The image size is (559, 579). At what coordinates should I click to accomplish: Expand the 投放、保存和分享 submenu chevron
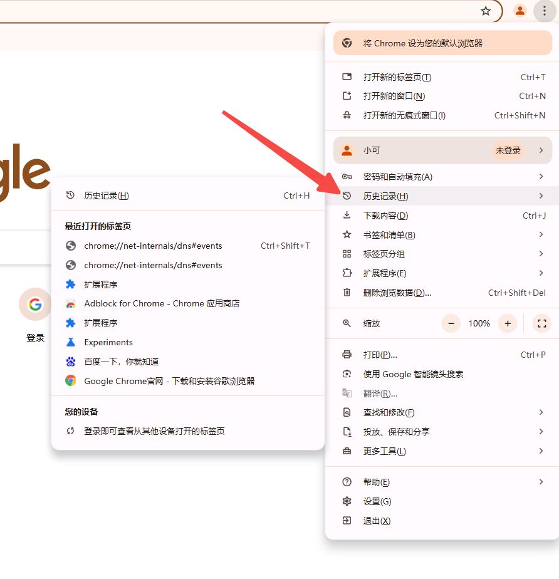point(541,432)
